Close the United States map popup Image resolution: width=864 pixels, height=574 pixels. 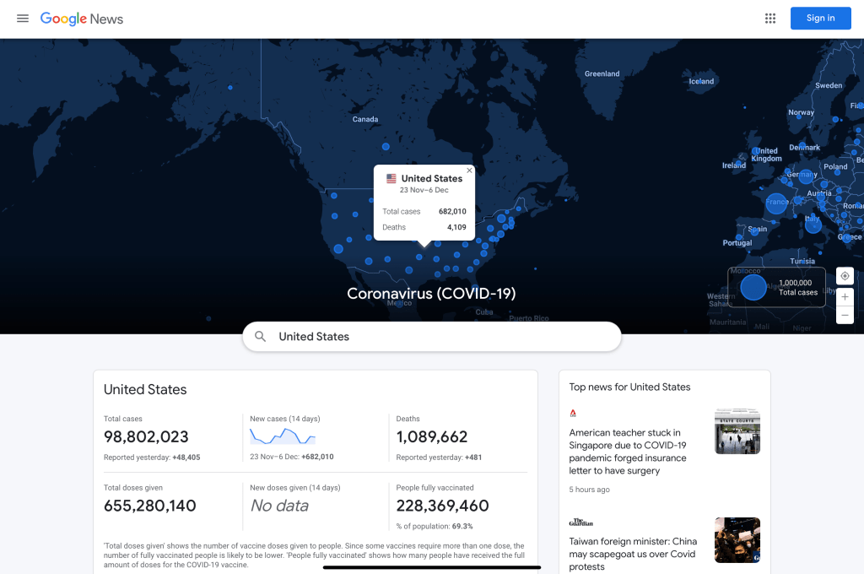[x=469, y=171]
